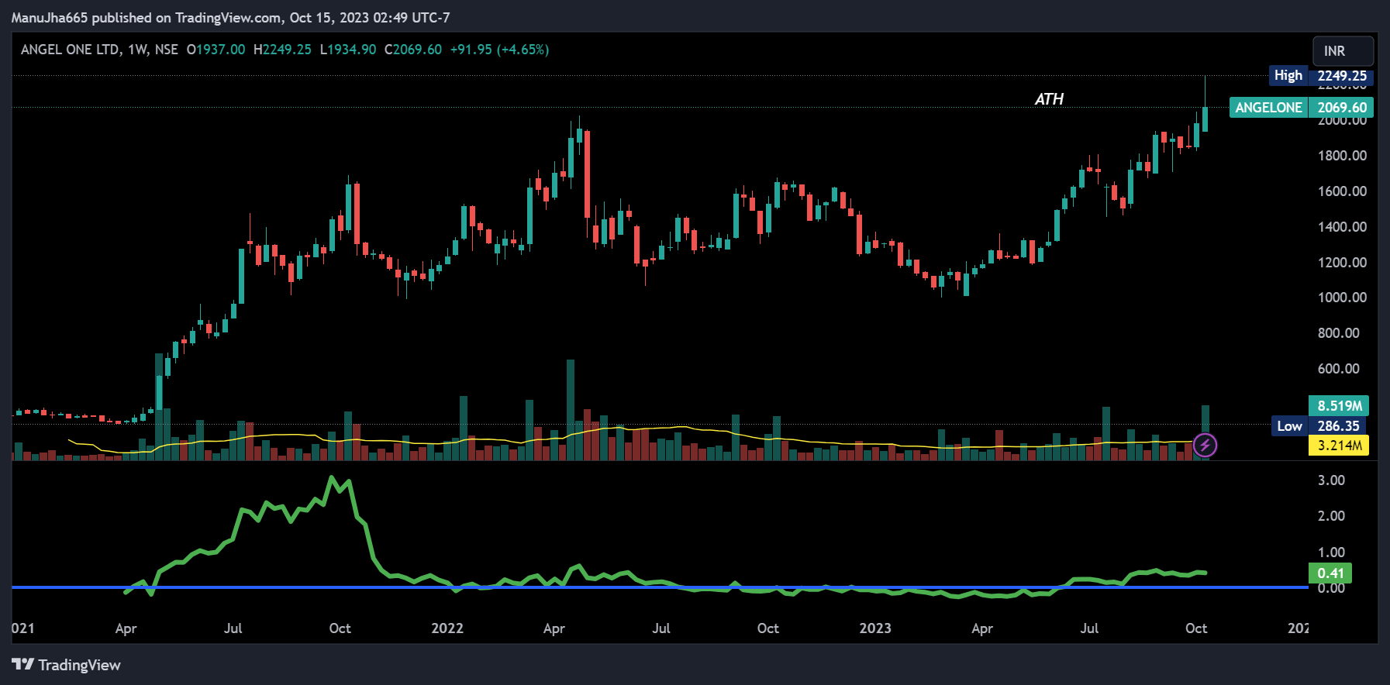Click the 3.214M volume average label
This screenshot has height=685, width=1390.
click(x=1339, y=446)
